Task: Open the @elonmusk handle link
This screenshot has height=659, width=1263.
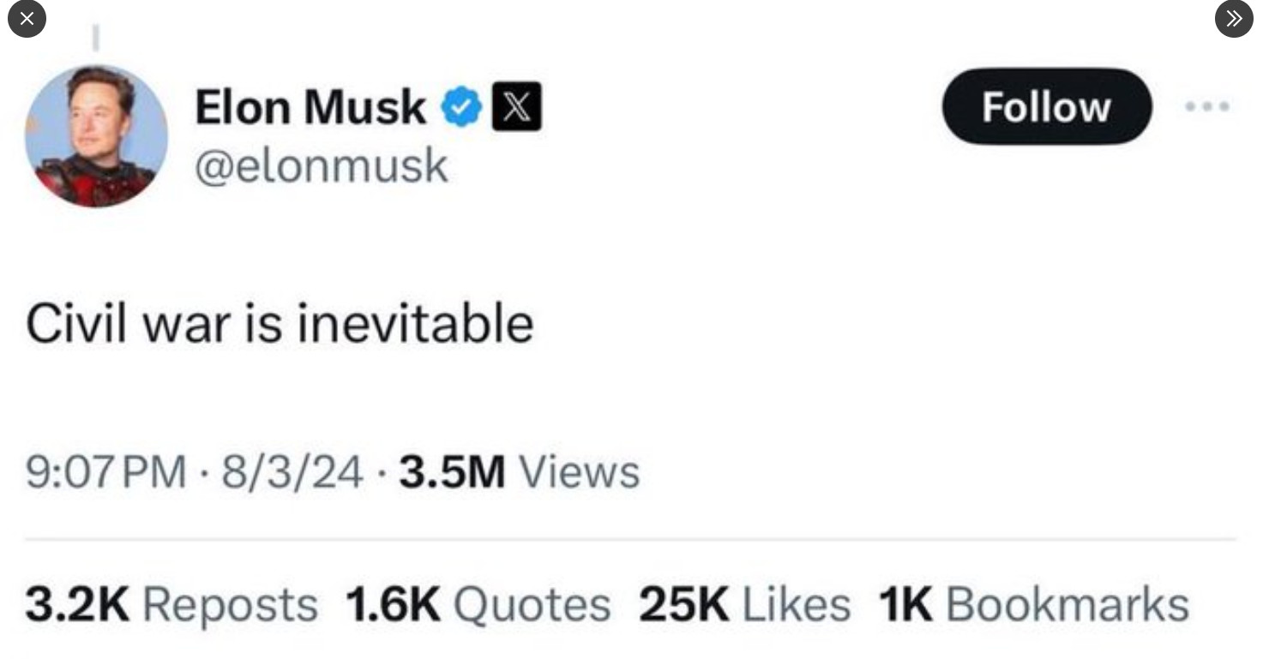Action: pyautogui.click(x=322, y=165)
